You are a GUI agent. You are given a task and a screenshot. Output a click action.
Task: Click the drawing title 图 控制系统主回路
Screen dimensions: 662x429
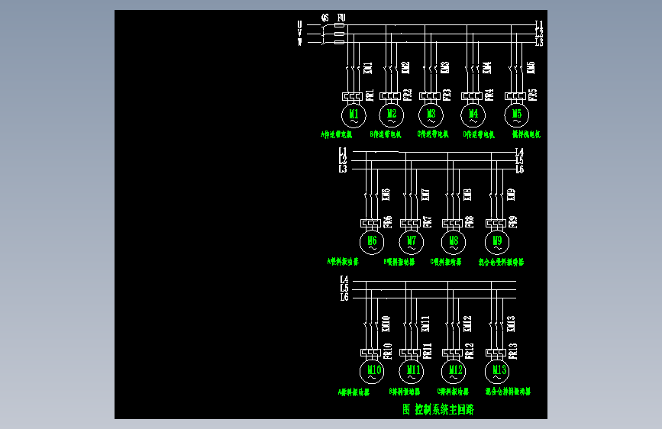[438, 409]
